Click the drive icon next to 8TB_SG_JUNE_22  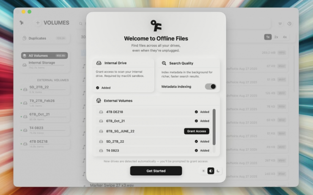pyautogui.click(x=101, y=131)
